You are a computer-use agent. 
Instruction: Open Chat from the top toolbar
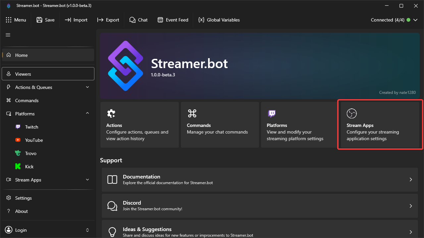[138, 20]
